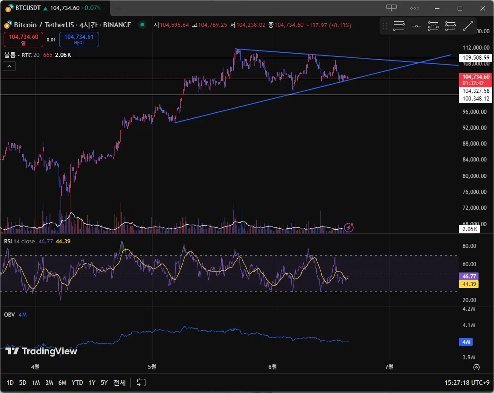Select the YTD time range
Screen dimensions: 494x393
(77, 383)
